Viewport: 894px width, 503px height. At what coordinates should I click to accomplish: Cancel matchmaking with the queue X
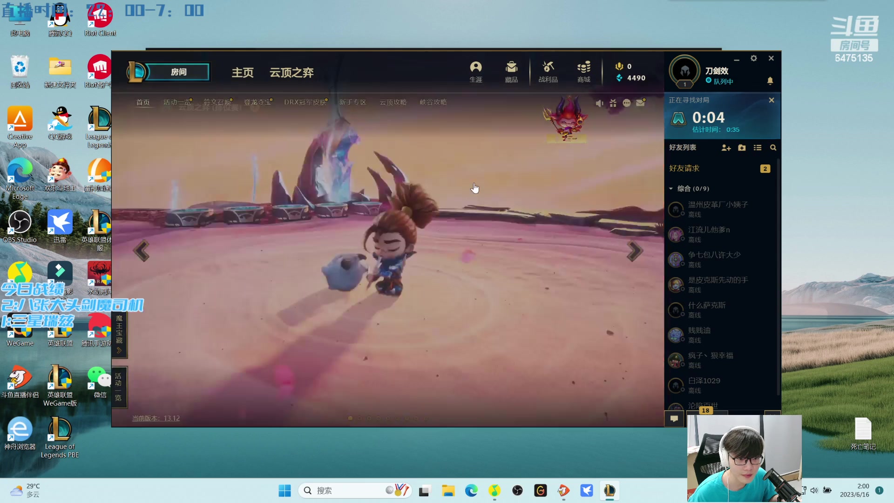coord(772,100)
